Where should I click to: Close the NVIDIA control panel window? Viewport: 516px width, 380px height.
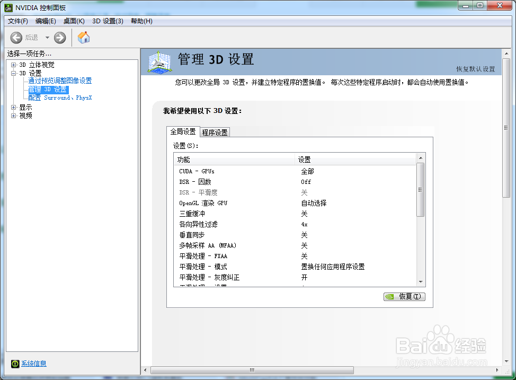tap(500, 6)
